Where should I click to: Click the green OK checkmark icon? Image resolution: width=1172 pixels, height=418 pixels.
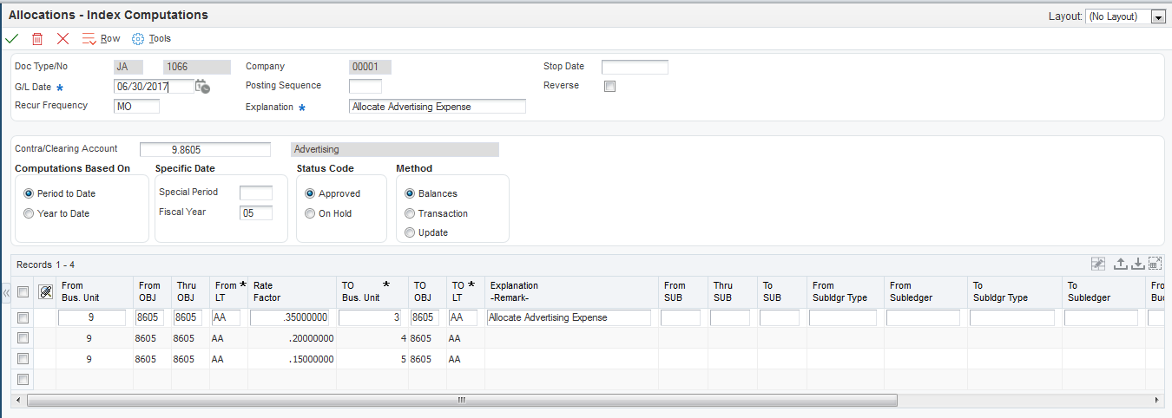point(11,39)
